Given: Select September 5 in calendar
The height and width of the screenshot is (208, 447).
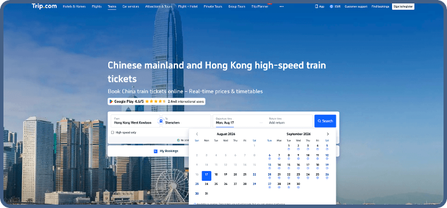Looking at the screenshot, I should (x=327, y=147).
